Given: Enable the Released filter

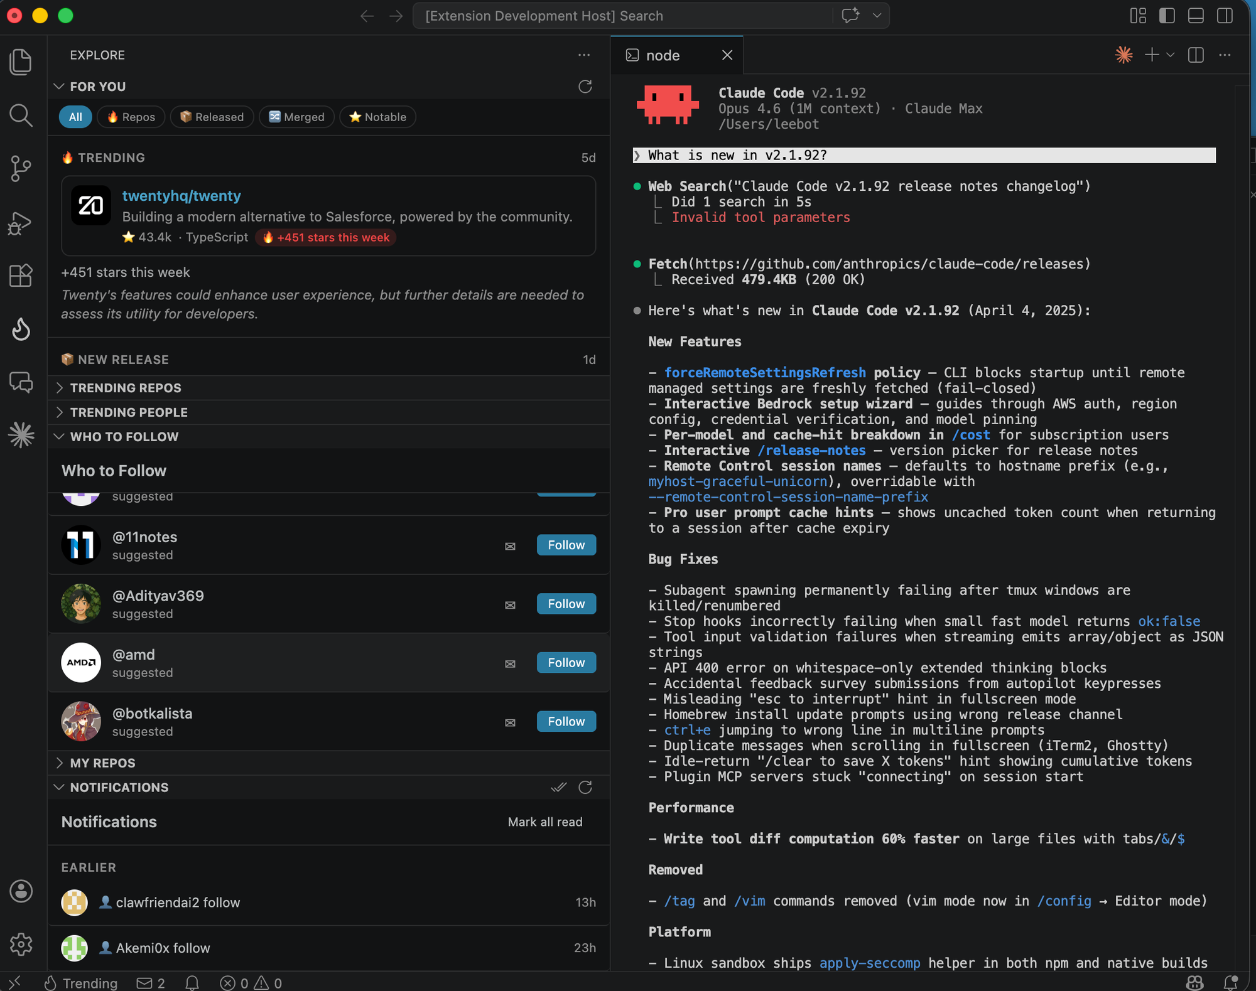Looking at the screenshot, I should coord(212,117).
